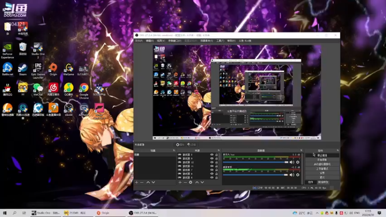Image resolution: width=386 pixels, height=217 pixels.
Task: Open the 麦克风/Aux audio settings gear
Action: [x=298, y=162]
